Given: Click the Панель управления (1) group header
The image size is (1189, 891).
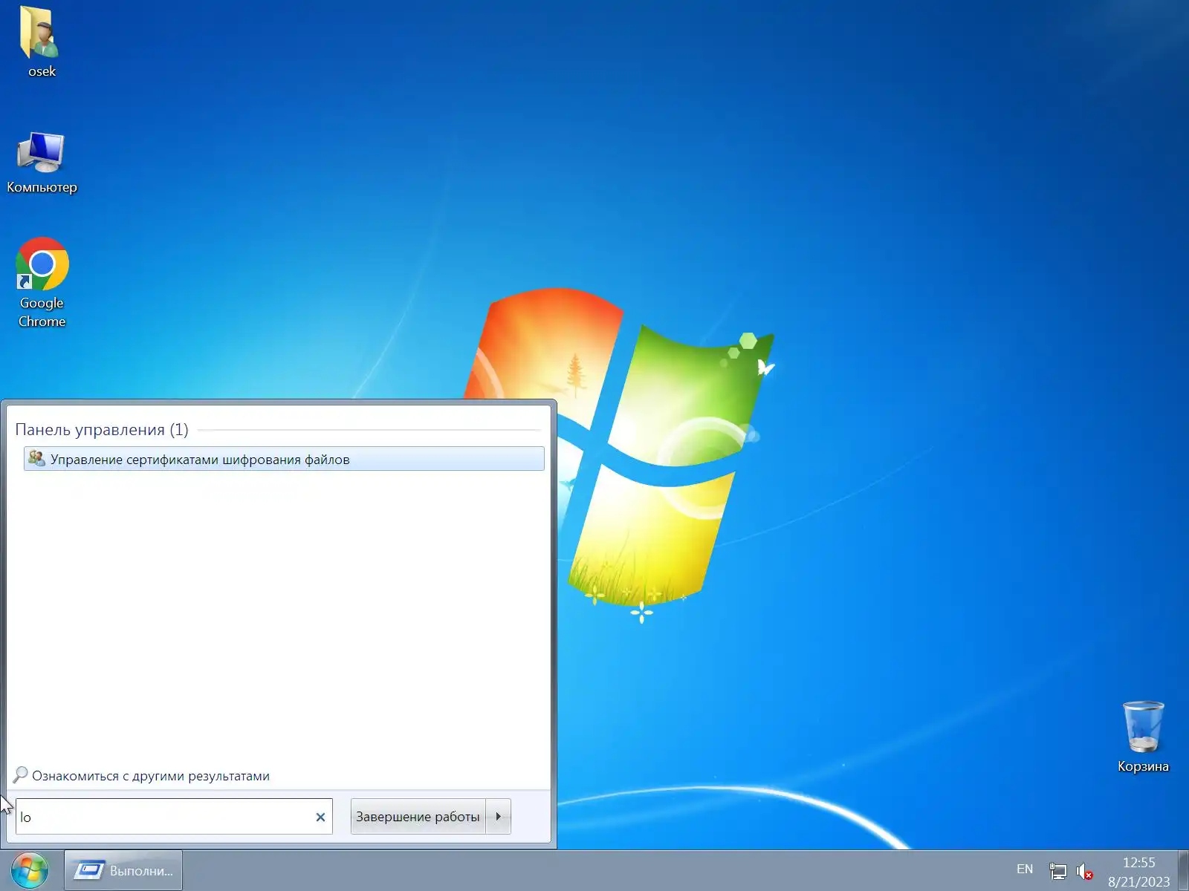Looking at the screenshot, I should pyautogui.click(x=102, y=429).
